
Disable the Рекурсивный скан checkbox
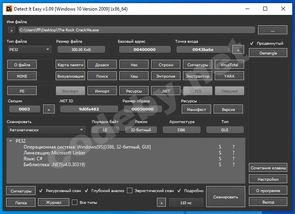41,191
